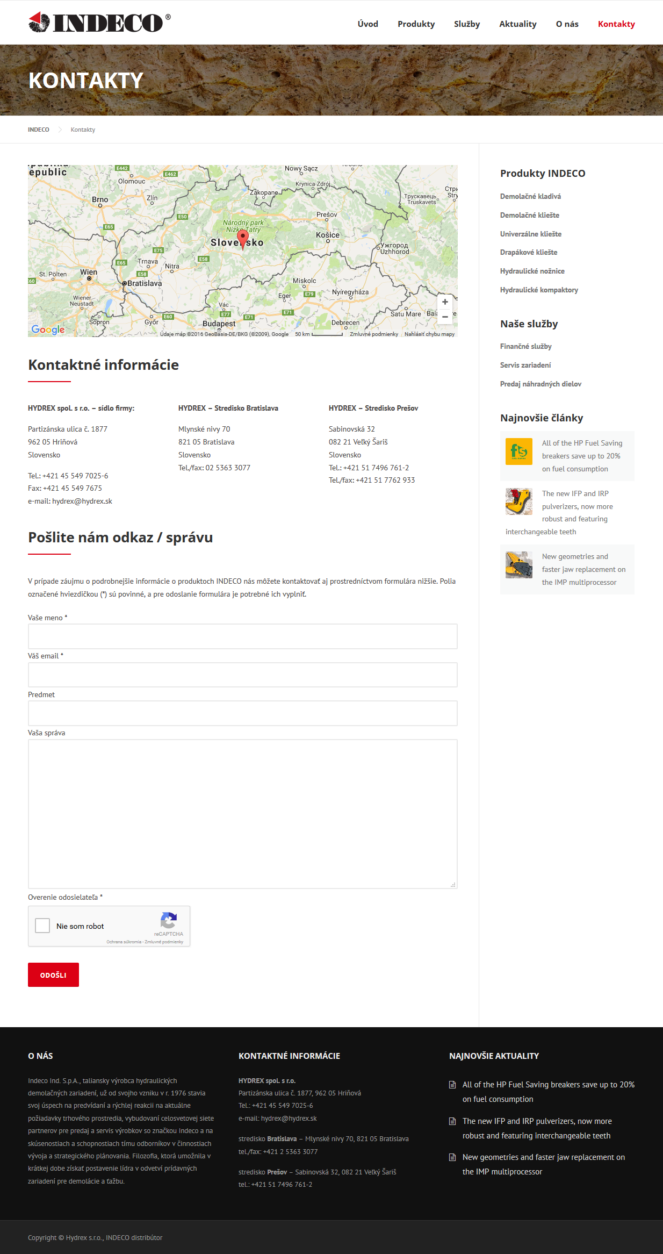The image size is (663, 1254).
Task: Click 'Partizánska ulica č. 1877' address line
Action: (x=68, y=429)
